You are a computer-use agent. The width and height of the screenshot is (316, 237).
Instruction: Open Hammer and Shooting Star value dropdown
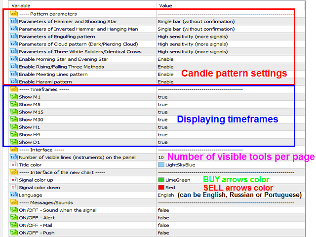coord(196,22)
